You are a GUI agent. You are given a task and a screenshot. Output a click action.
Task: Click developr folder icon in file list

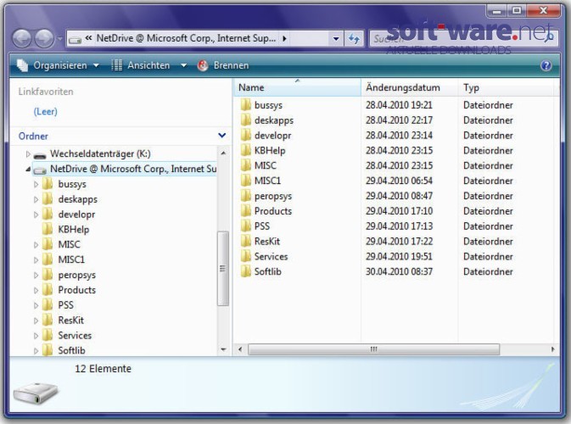coord(246,136)
